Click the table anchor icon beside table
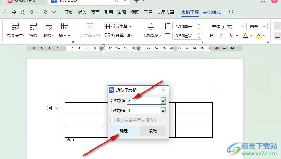The image size is (281, 159). click(x=50, y=108)
